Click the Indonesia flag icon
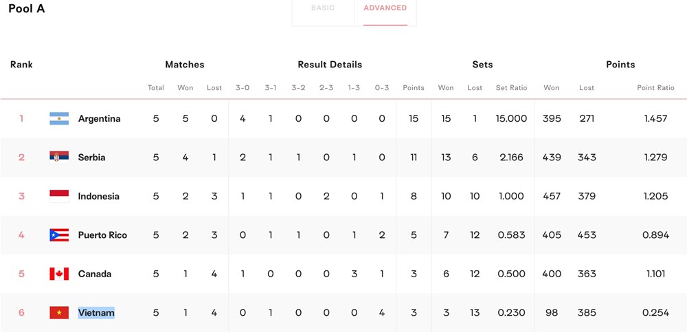The height and width of the screenshot is (335, 687). pyautogui.click(x=59, y=196)
